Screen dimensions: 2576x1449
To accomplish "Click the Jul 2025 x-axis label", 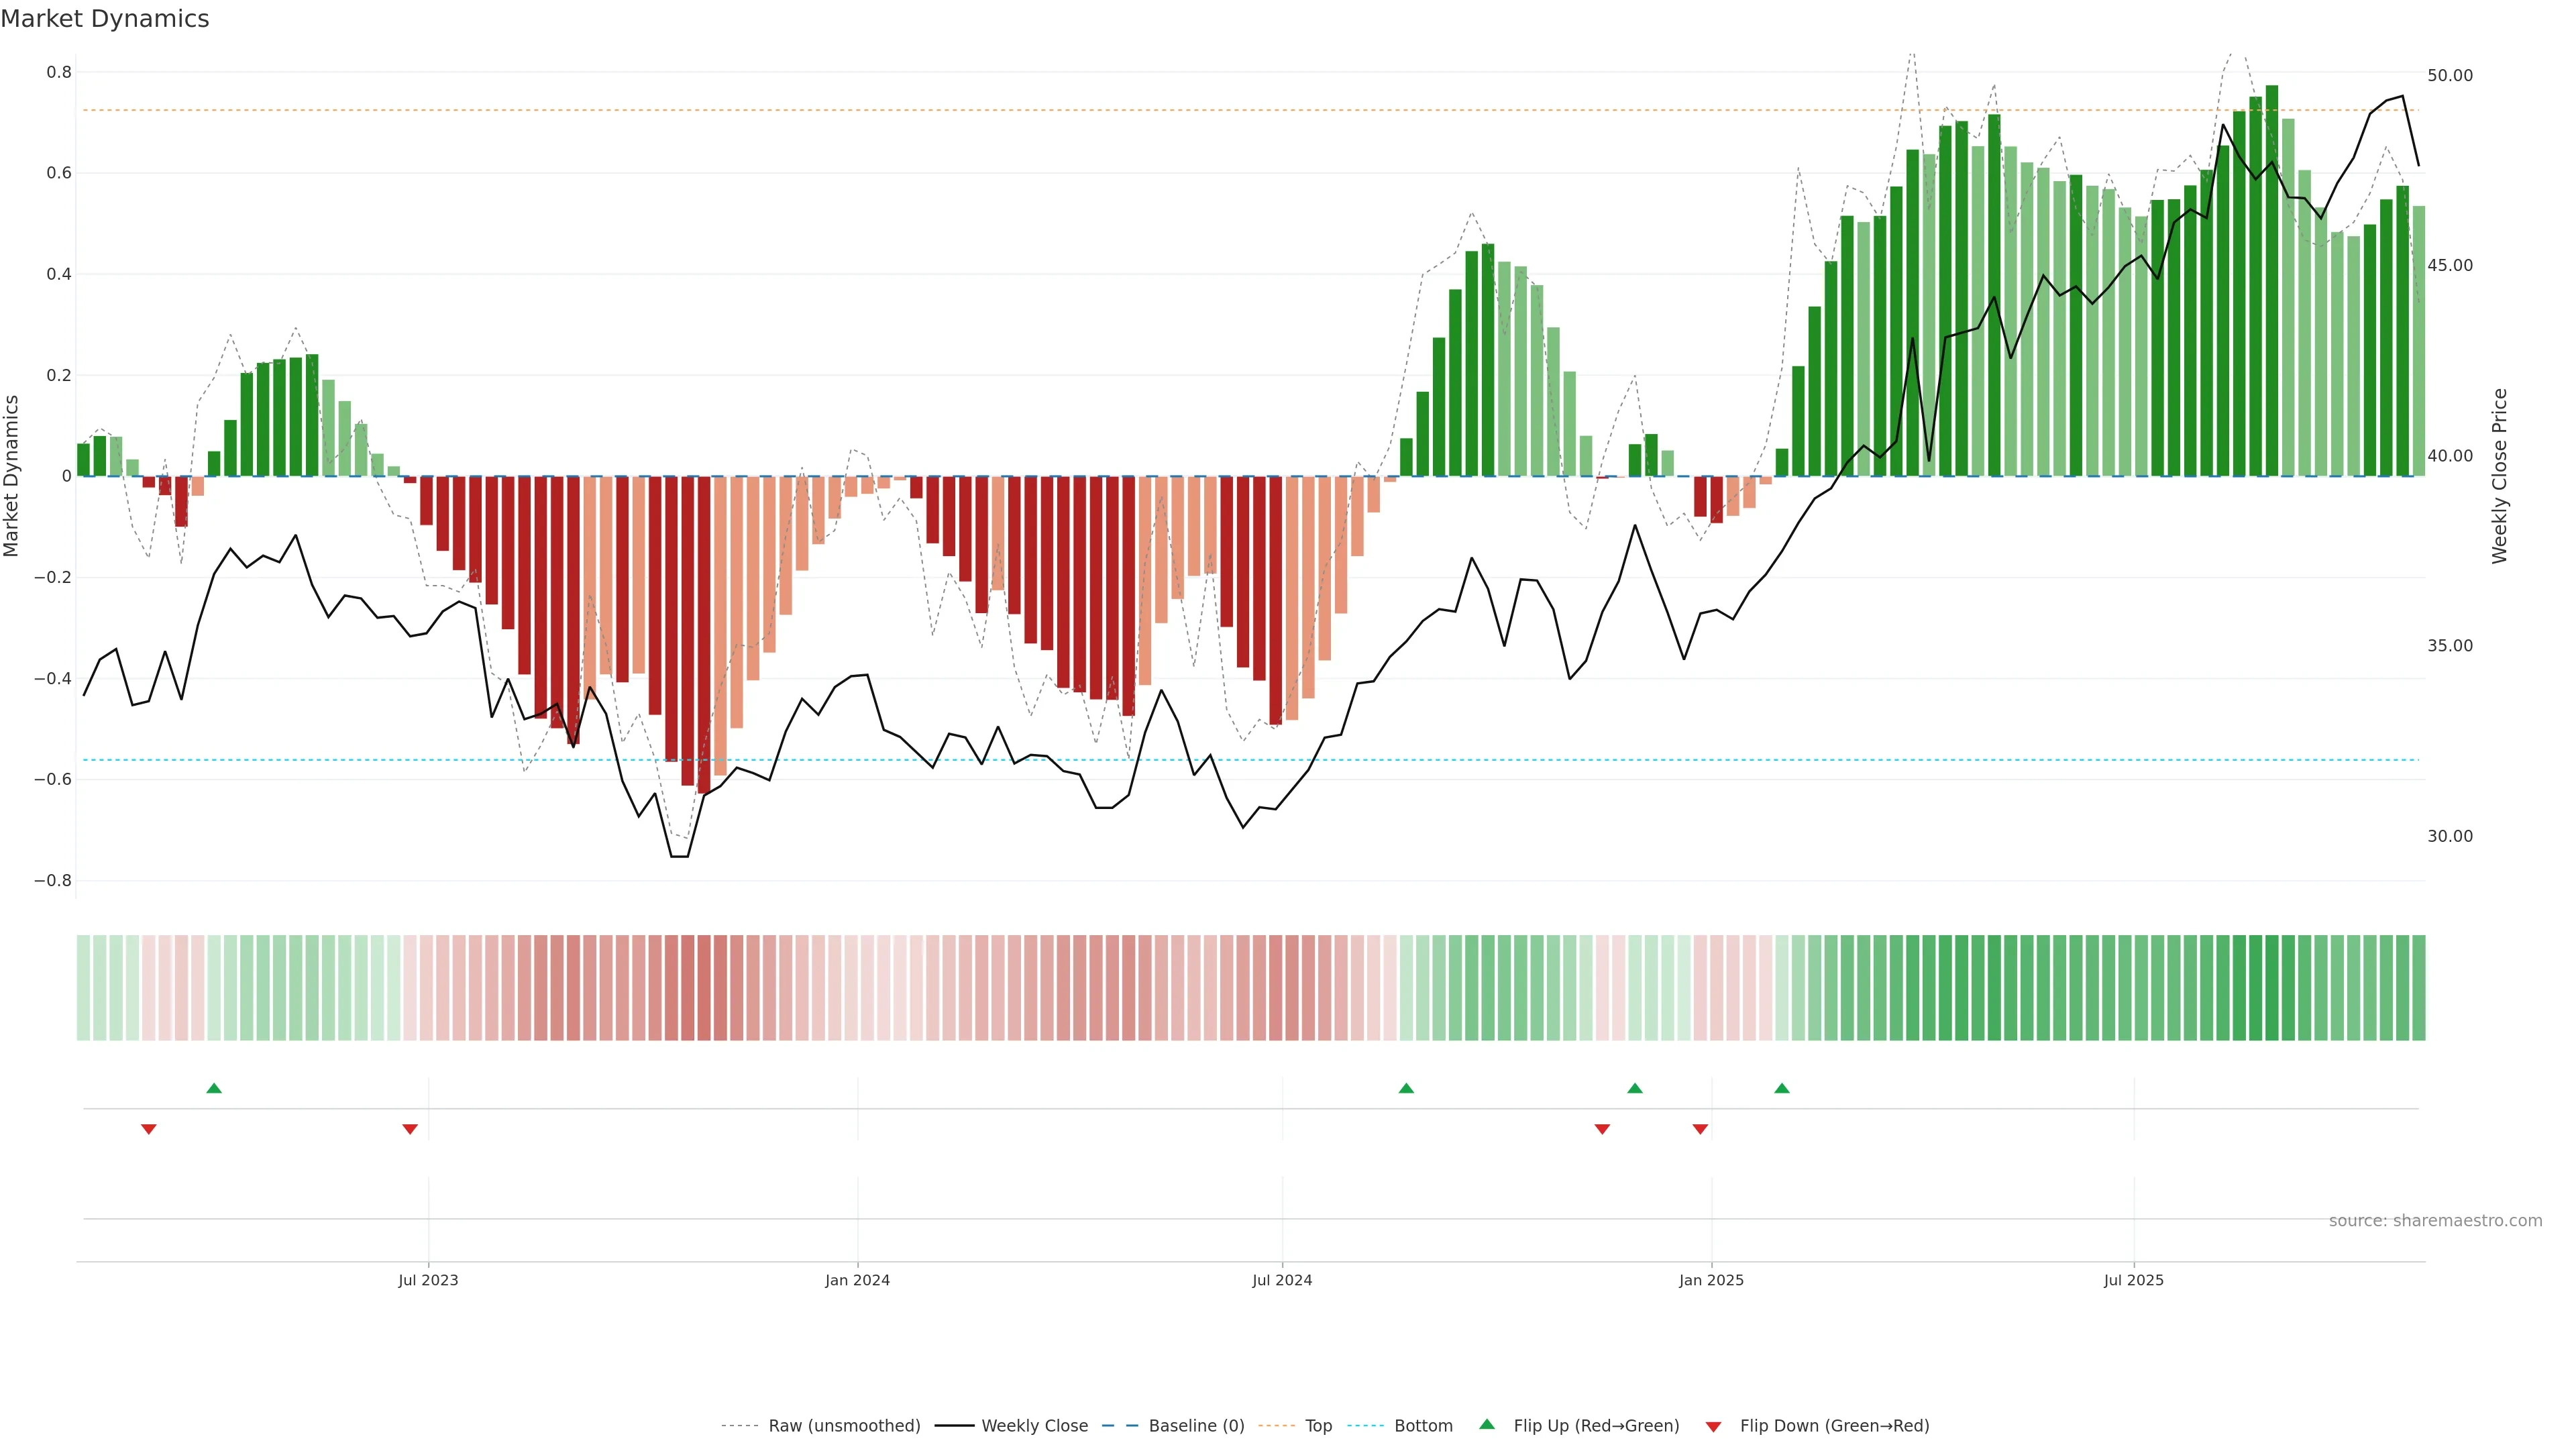I will pos(2133,1280).
